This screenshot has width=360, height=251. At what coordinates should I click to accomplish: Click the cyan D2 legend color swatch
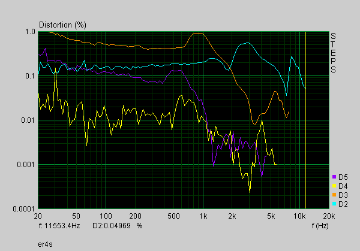334,204
